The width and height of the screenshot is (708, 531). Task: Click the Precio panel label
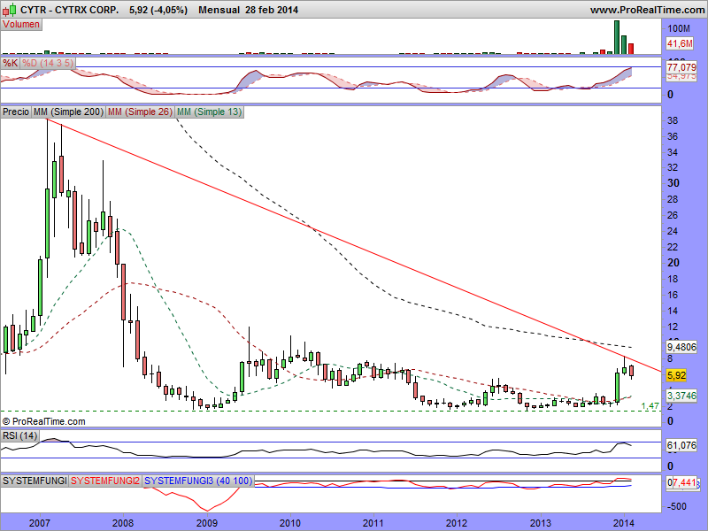coord(16,112)
